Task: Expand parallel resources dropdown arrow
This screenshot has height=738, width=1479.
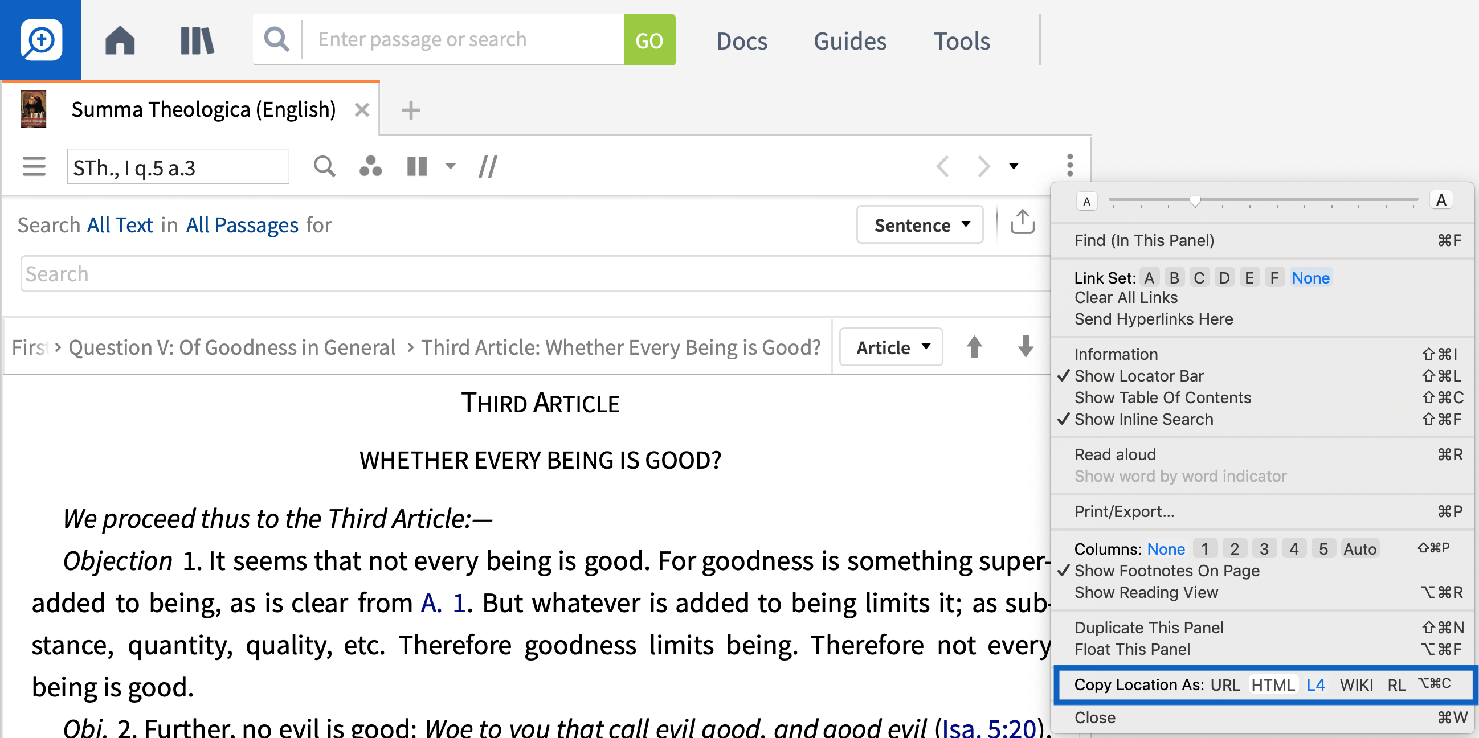Action: click(451, 166)
